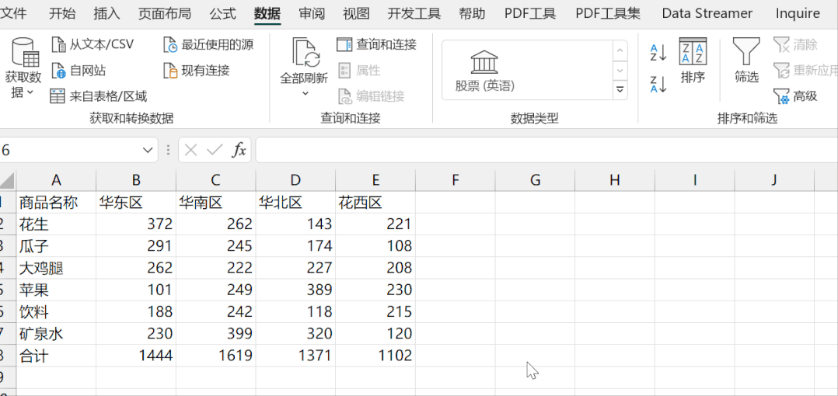The height and width of the screenshot is (396, 838).
Task: Open 高级 (Advanced) filter options
Action: pyautogui.click(x=795, y=96)
